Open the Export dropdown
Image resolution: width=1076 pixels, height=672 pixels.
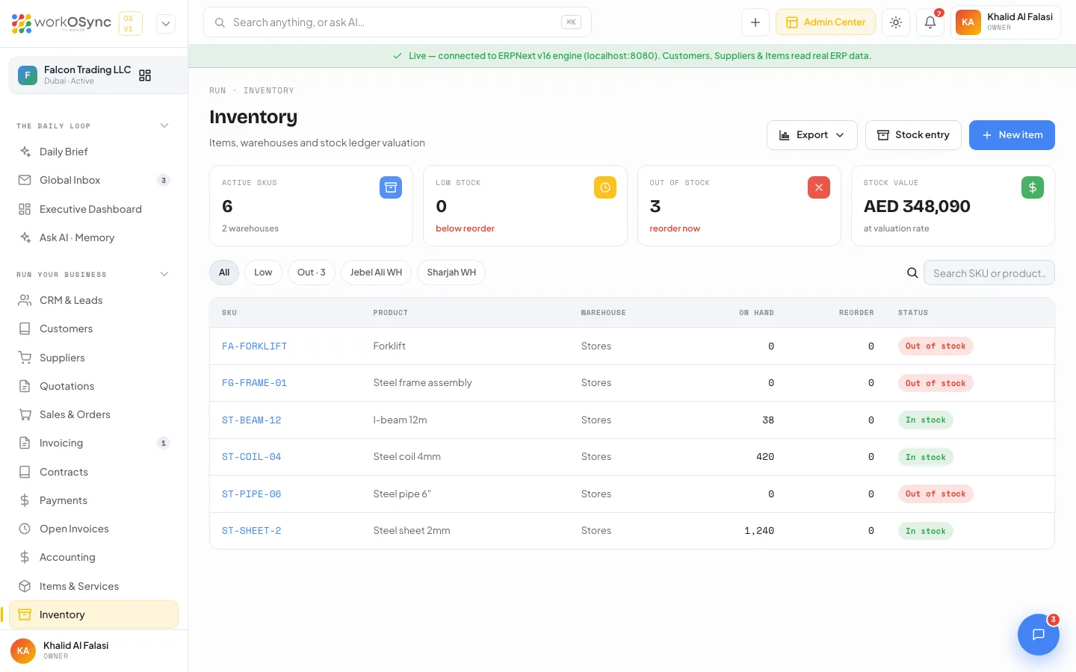click(811, 135)
